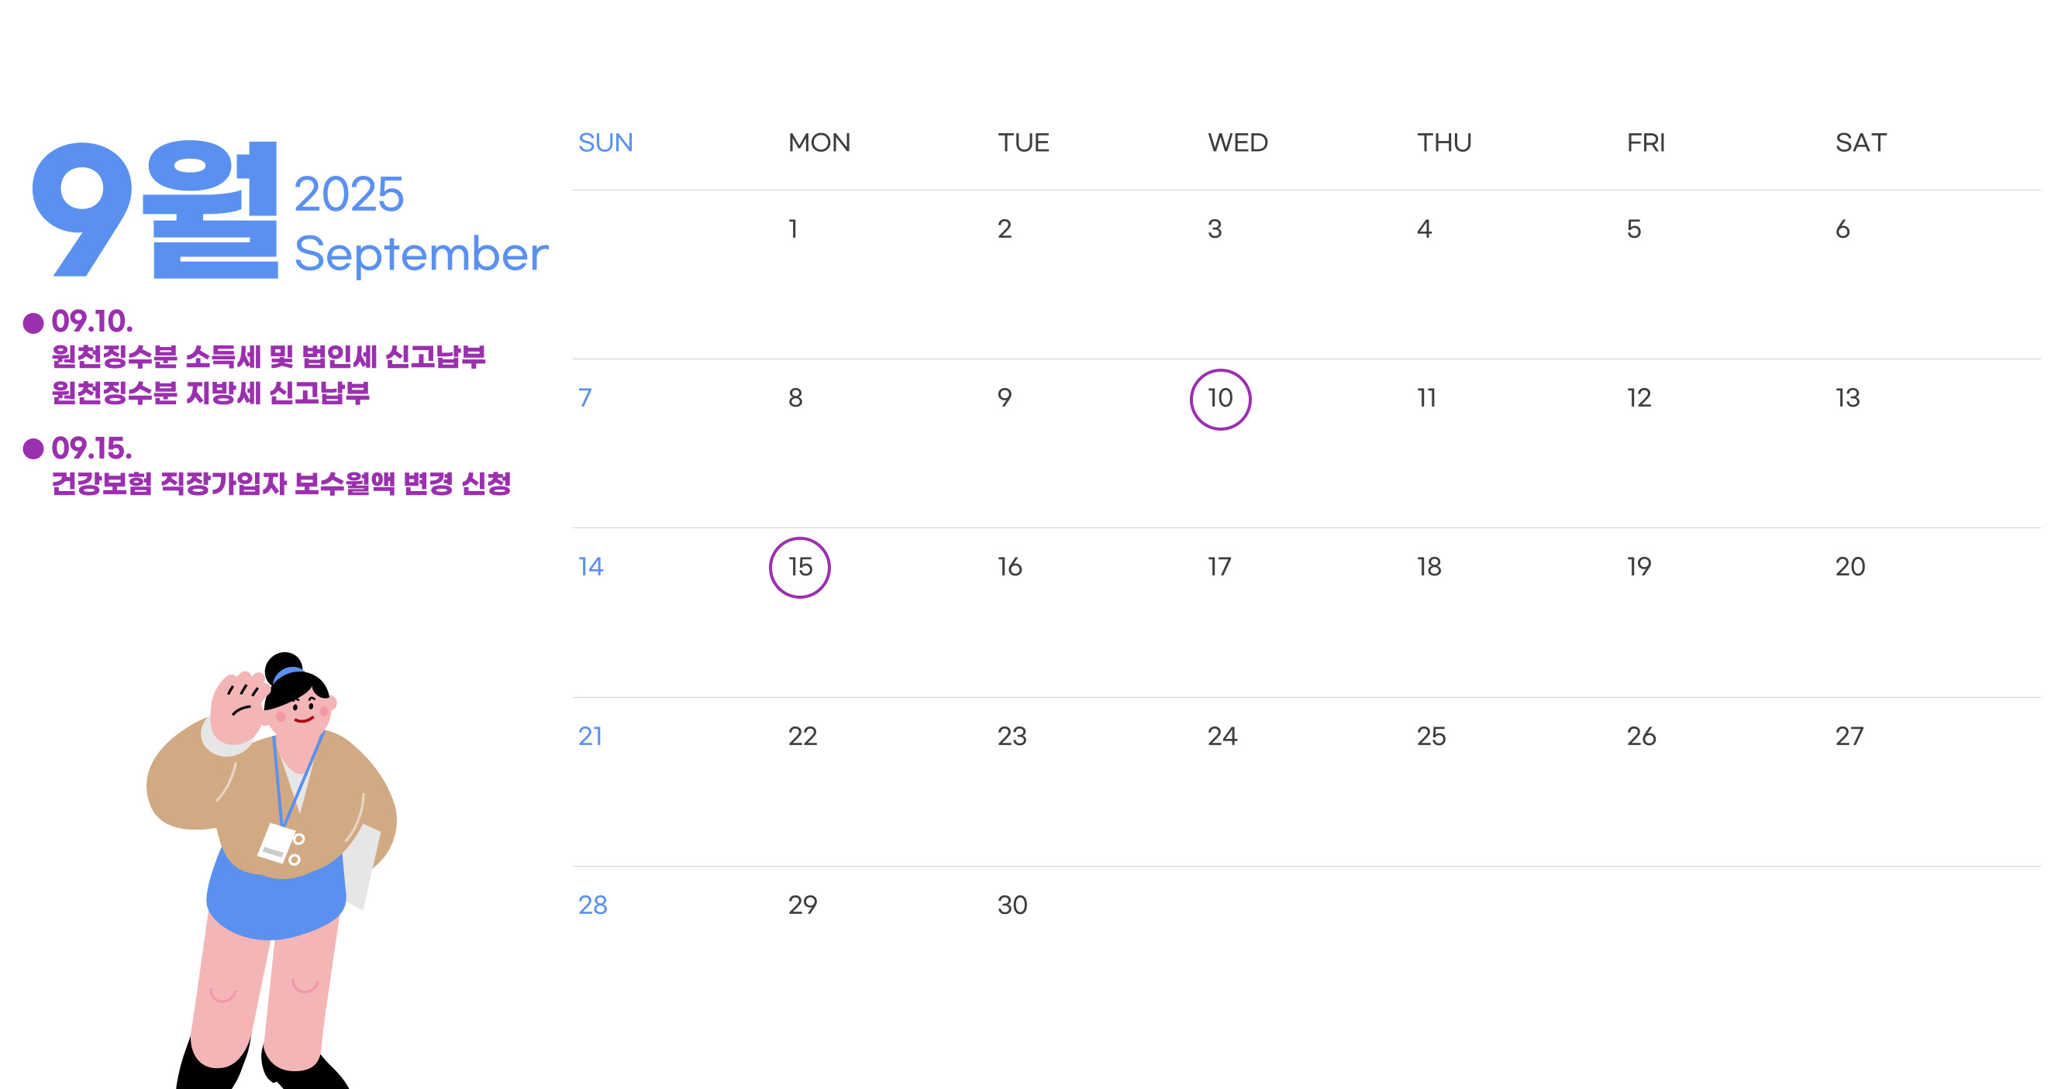
Task: Click the large 9월 heading
Action: (155, 209)
